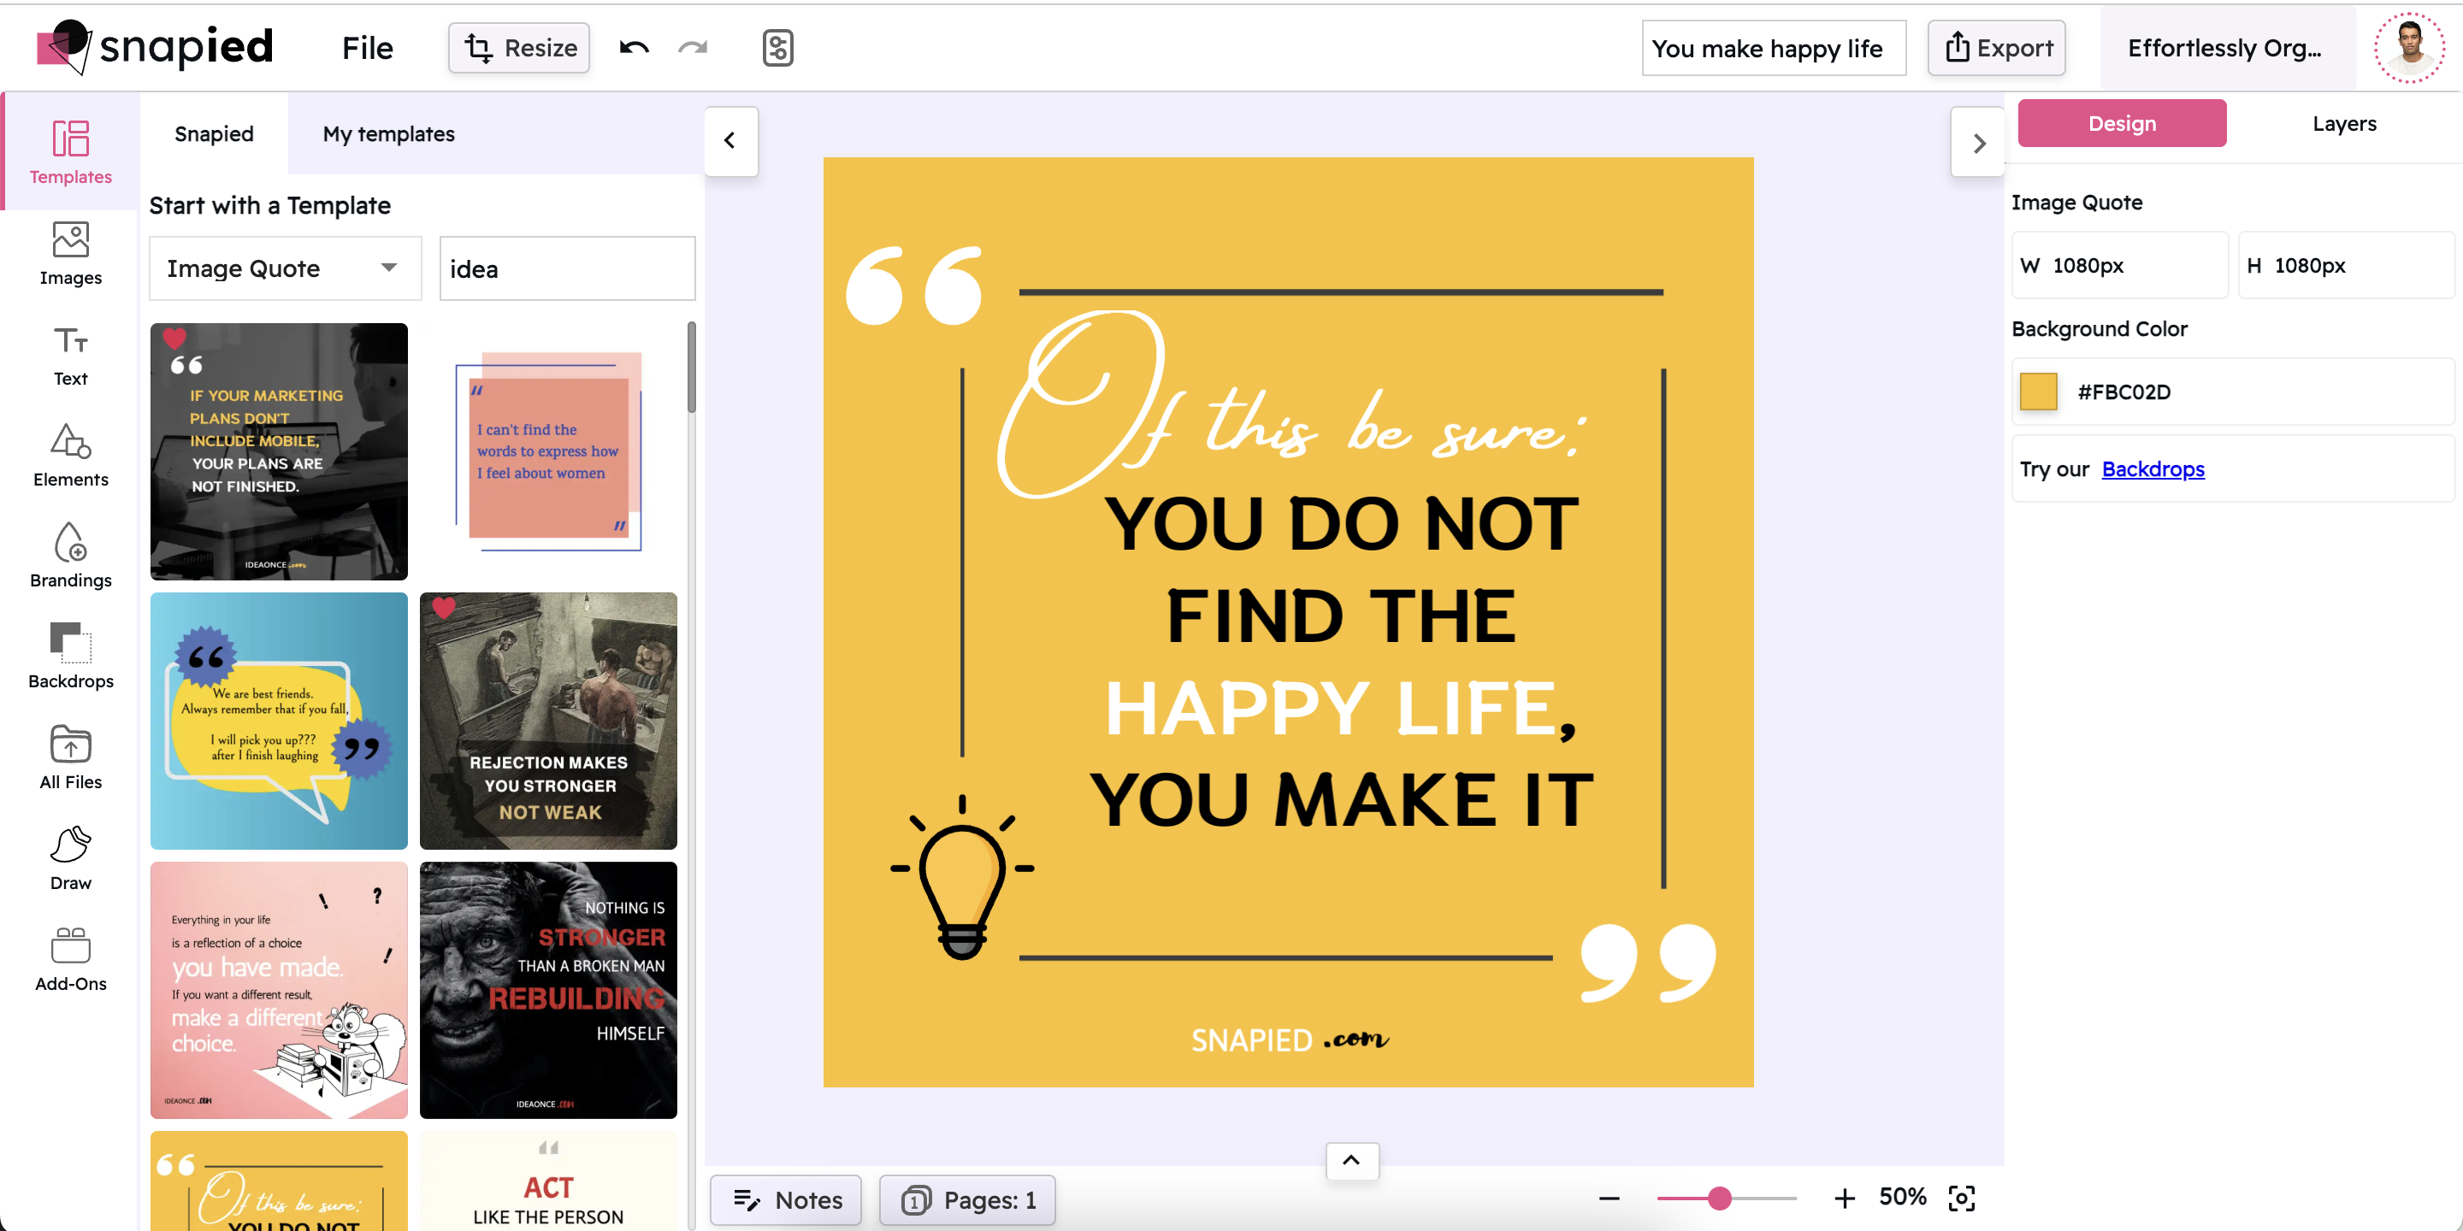Screen dimensions: 2463x1231
Task: Click the Resize button
Action: click(519, 48)
